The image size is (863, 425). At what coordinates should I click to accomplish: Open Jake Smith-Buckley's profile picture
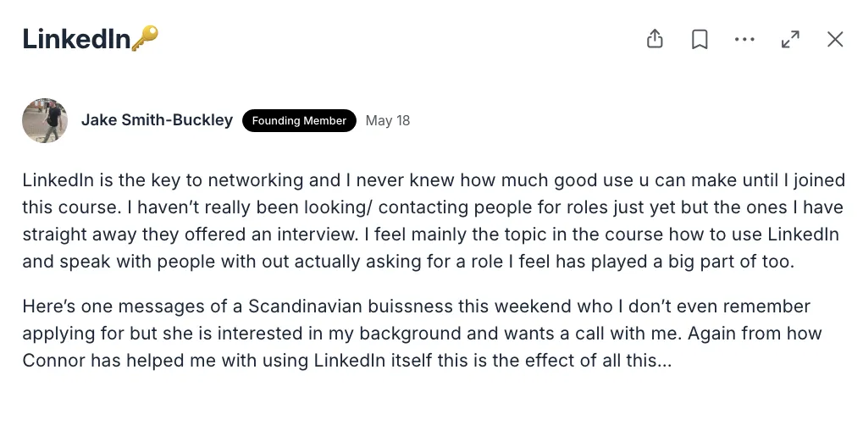pos(45,120)
